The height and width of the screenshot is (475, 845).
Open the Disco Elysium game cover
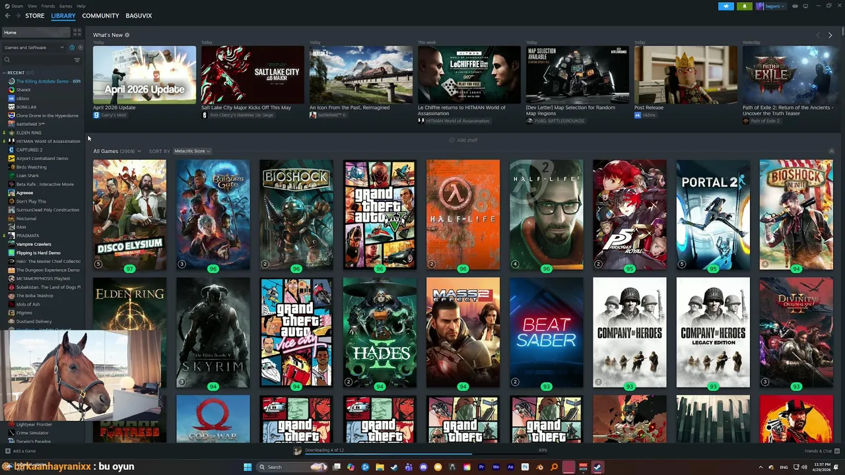(x=129, y=214)
